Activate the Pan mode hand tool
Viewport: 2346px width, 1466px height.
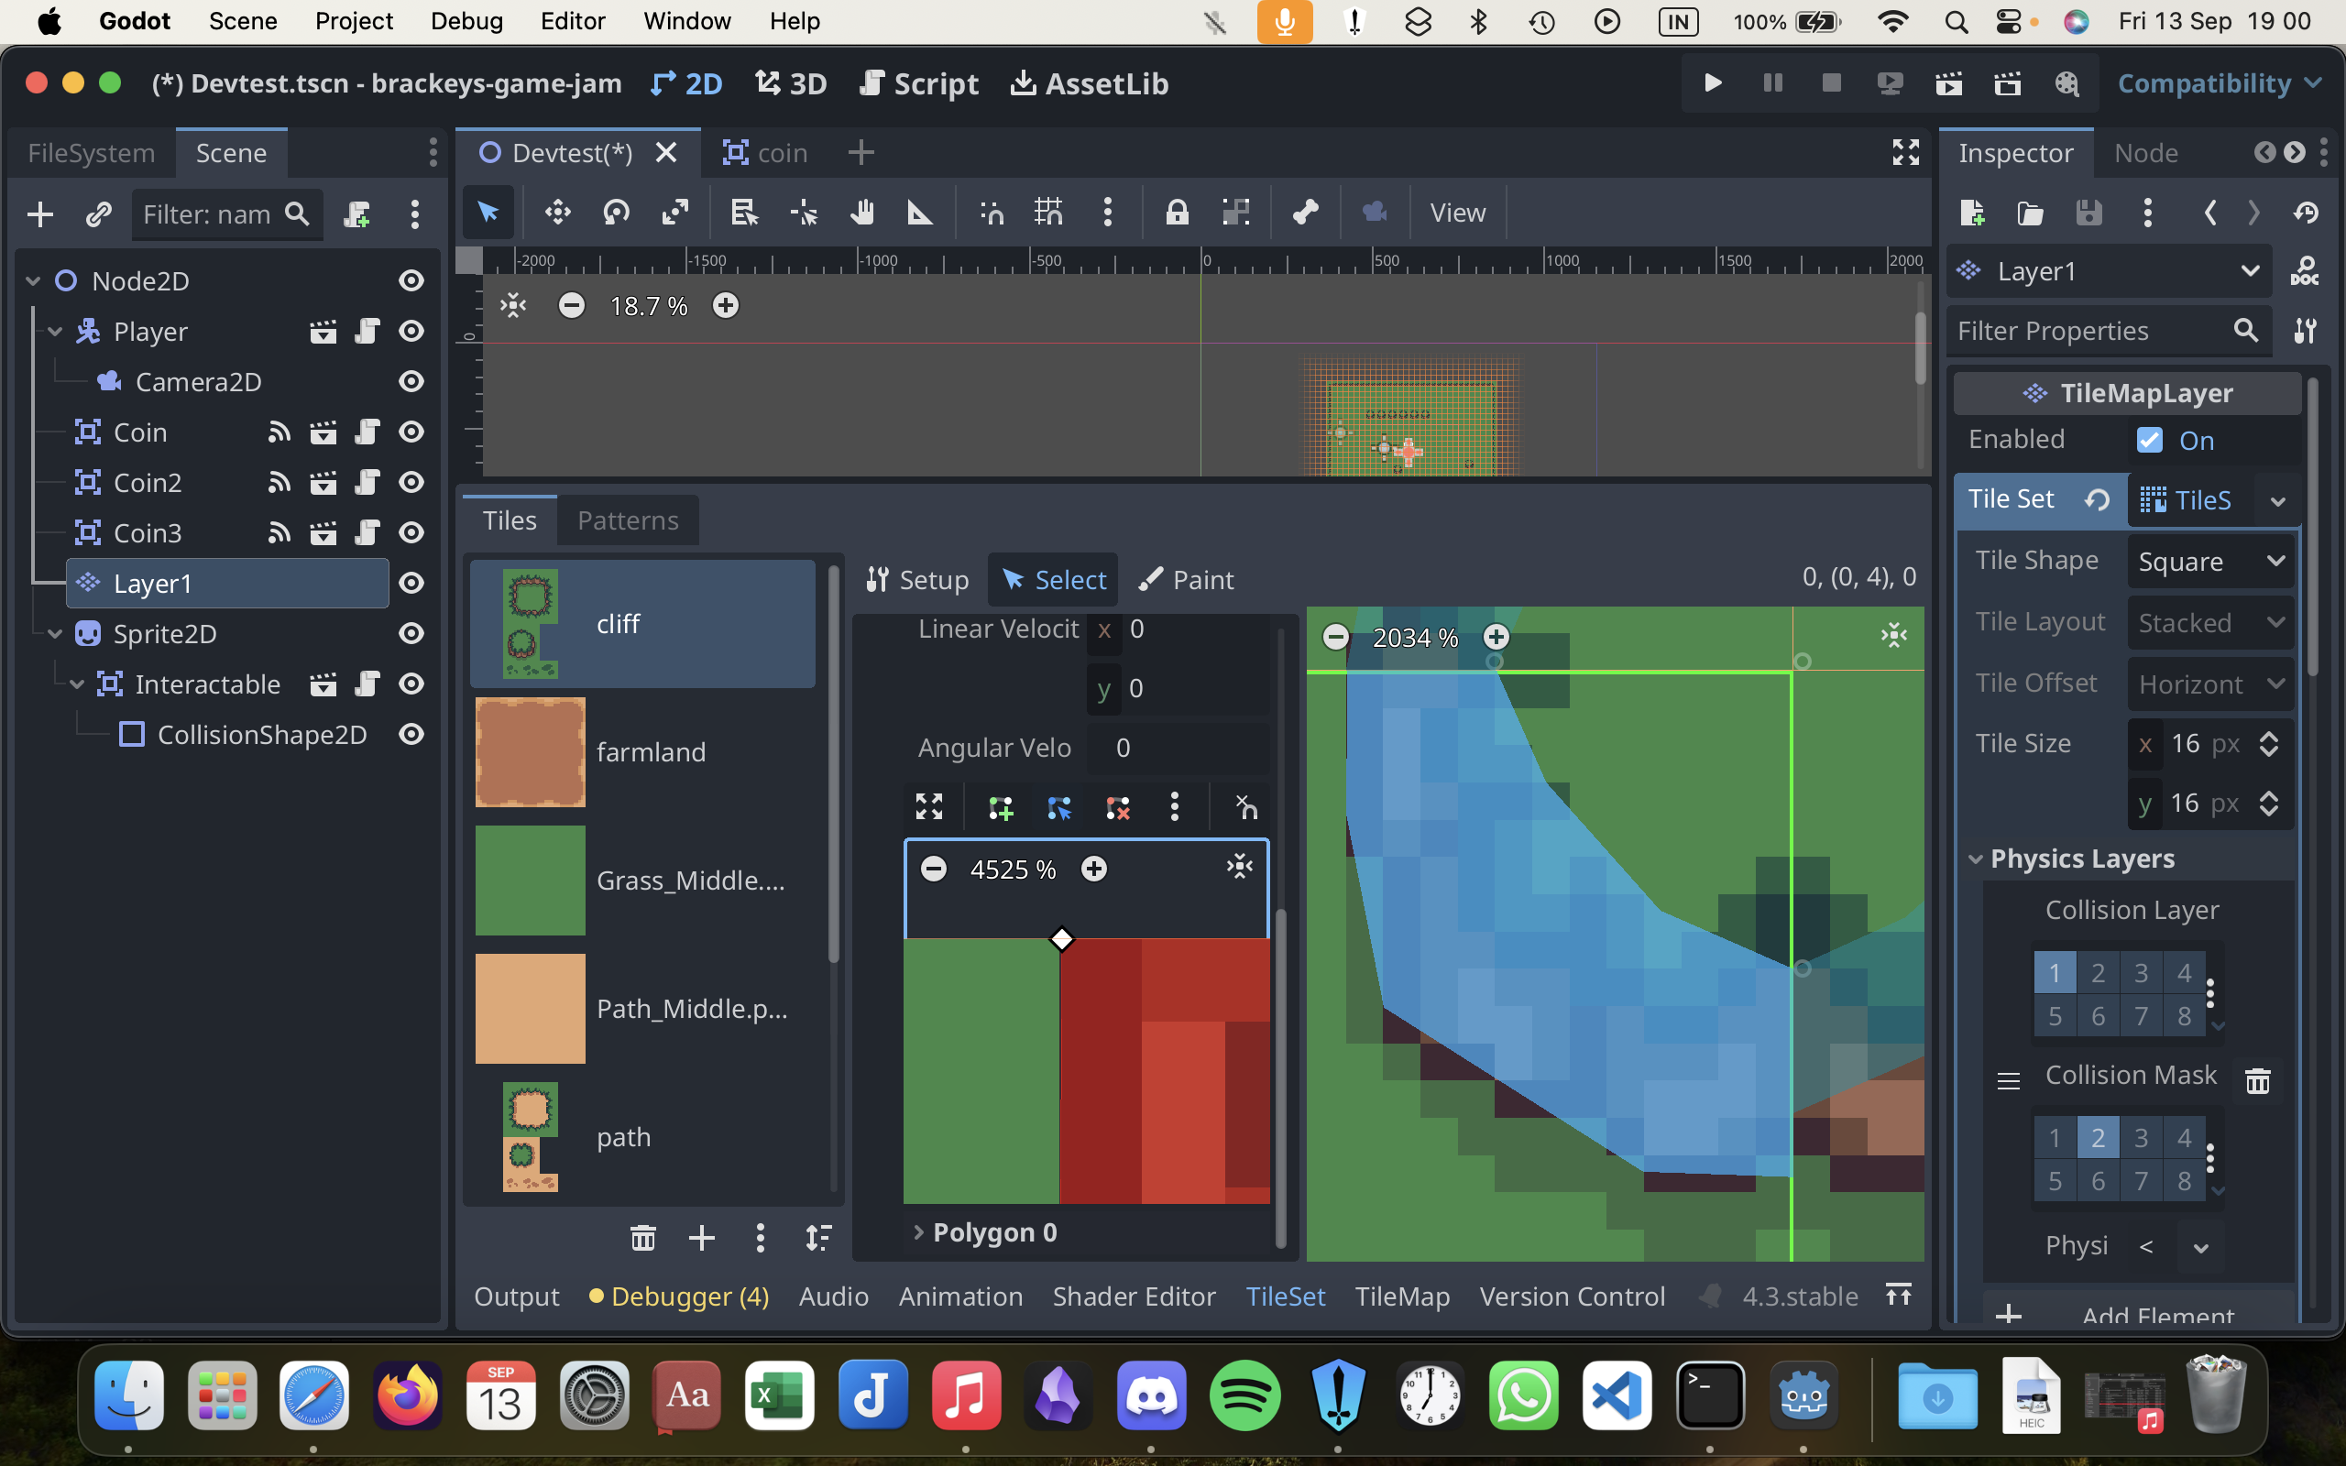[x=861, y=213]
